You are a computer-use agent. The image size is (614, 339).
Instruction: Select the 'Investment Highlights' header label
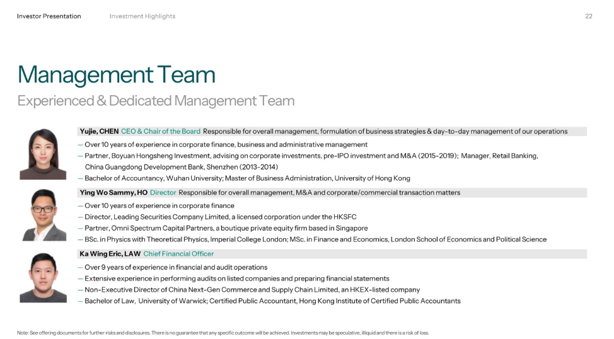coord(142,16)
